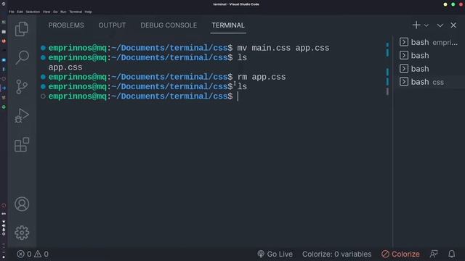Click the new terminal plus icon
This screenshot has height=261, width=465.
pyautogui.click(x=416, y=25)
